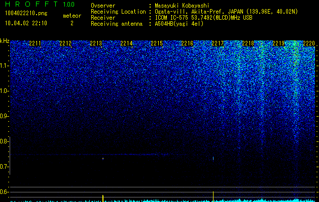
Task: Click the 0.8 kHz axis label
Action: (4, 141)
